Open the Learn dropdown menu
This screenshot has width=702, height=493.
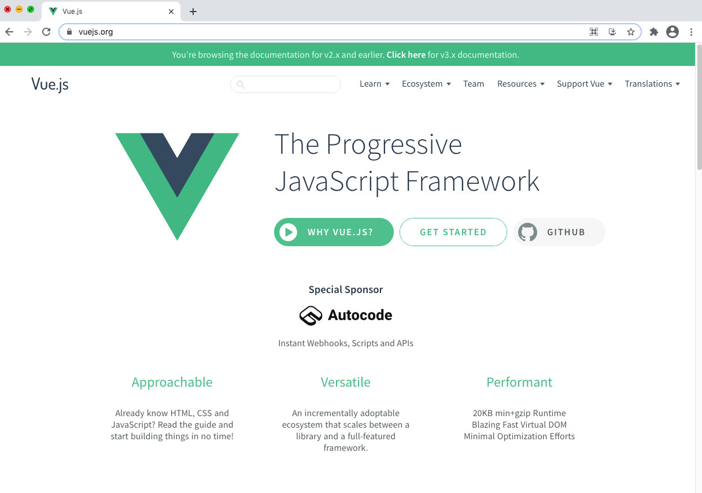(x=374, y=84)
